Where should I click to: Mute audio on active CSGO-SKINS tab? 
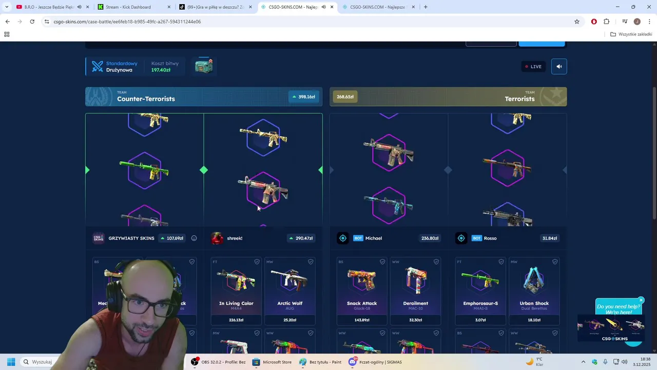(323, 7)
